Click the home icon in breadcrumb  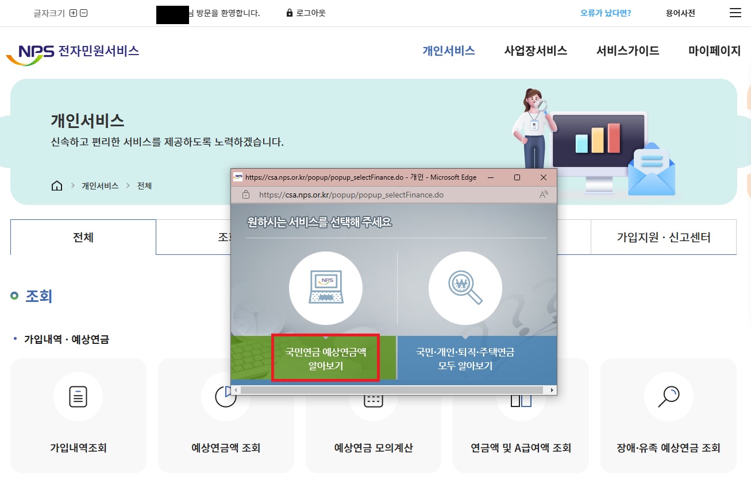click(x=57, y=185)
